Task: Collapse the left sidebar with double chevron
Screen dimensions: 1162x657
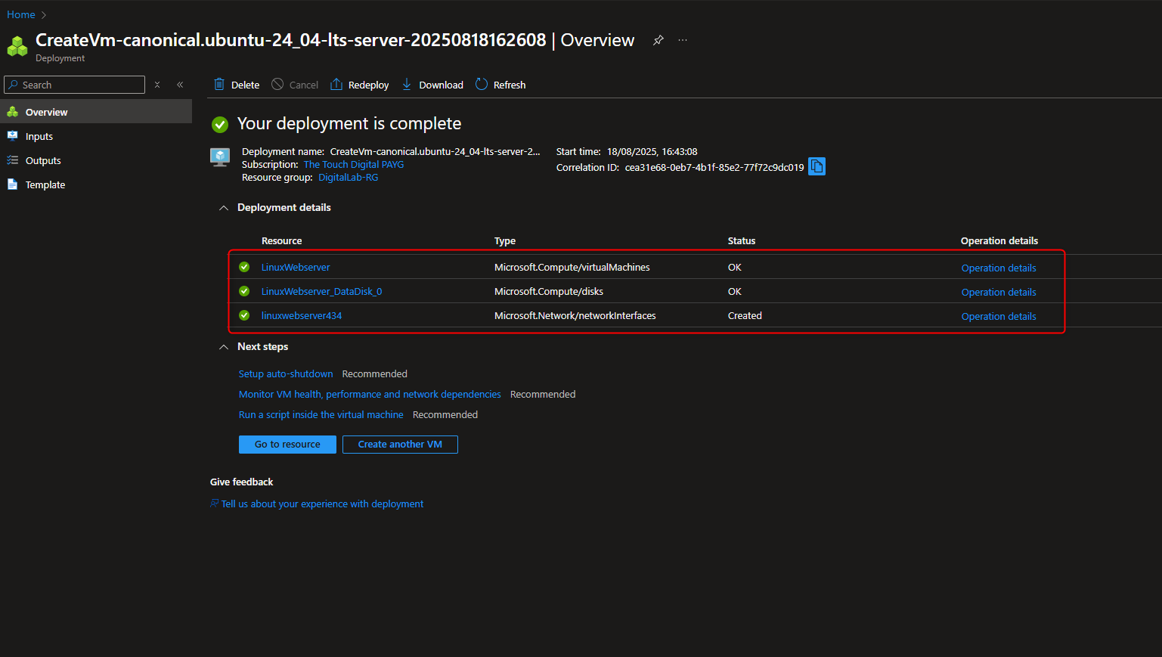Action: tap(180, 85)
